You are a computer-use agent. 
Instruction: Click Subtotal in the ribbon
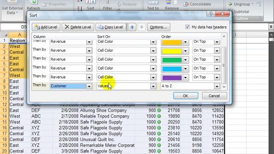click(239, 12)
